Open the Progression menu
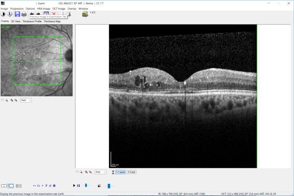The image size is (294, 196). pos(17,8)
